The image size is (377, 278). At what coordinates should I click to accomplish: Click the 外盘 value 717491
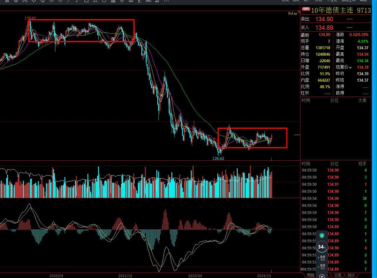tap(324, 67)
